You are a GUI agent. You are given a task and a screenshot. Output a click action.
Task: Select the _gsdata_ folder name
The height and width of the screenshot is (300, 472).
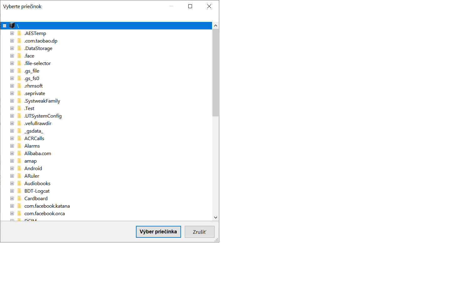(34, 131)
